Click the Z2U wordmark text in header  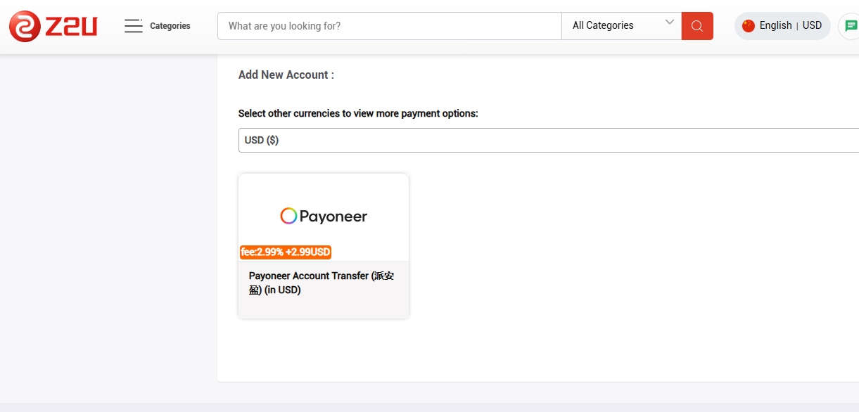pos(71,26)
